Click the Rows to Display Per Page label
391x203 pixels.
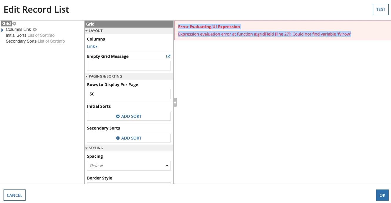pos(113,85)
